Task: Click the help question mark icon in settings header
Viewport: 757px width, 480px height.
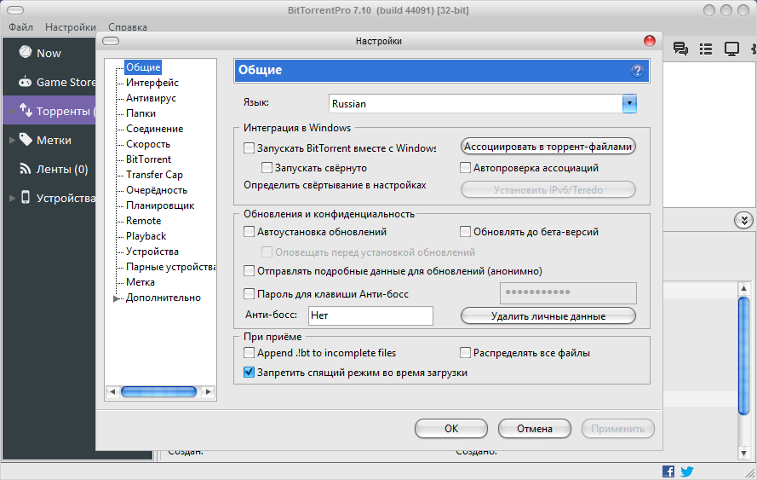Action: 637,71
